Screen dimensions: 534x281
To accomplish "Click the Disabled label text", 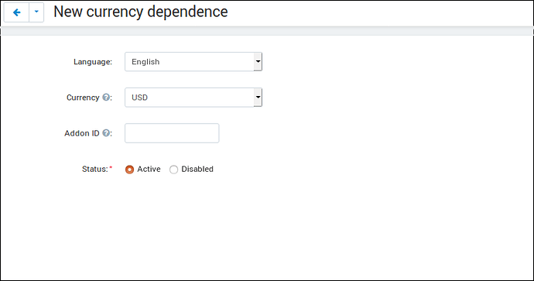I will [x=197, y=169].
